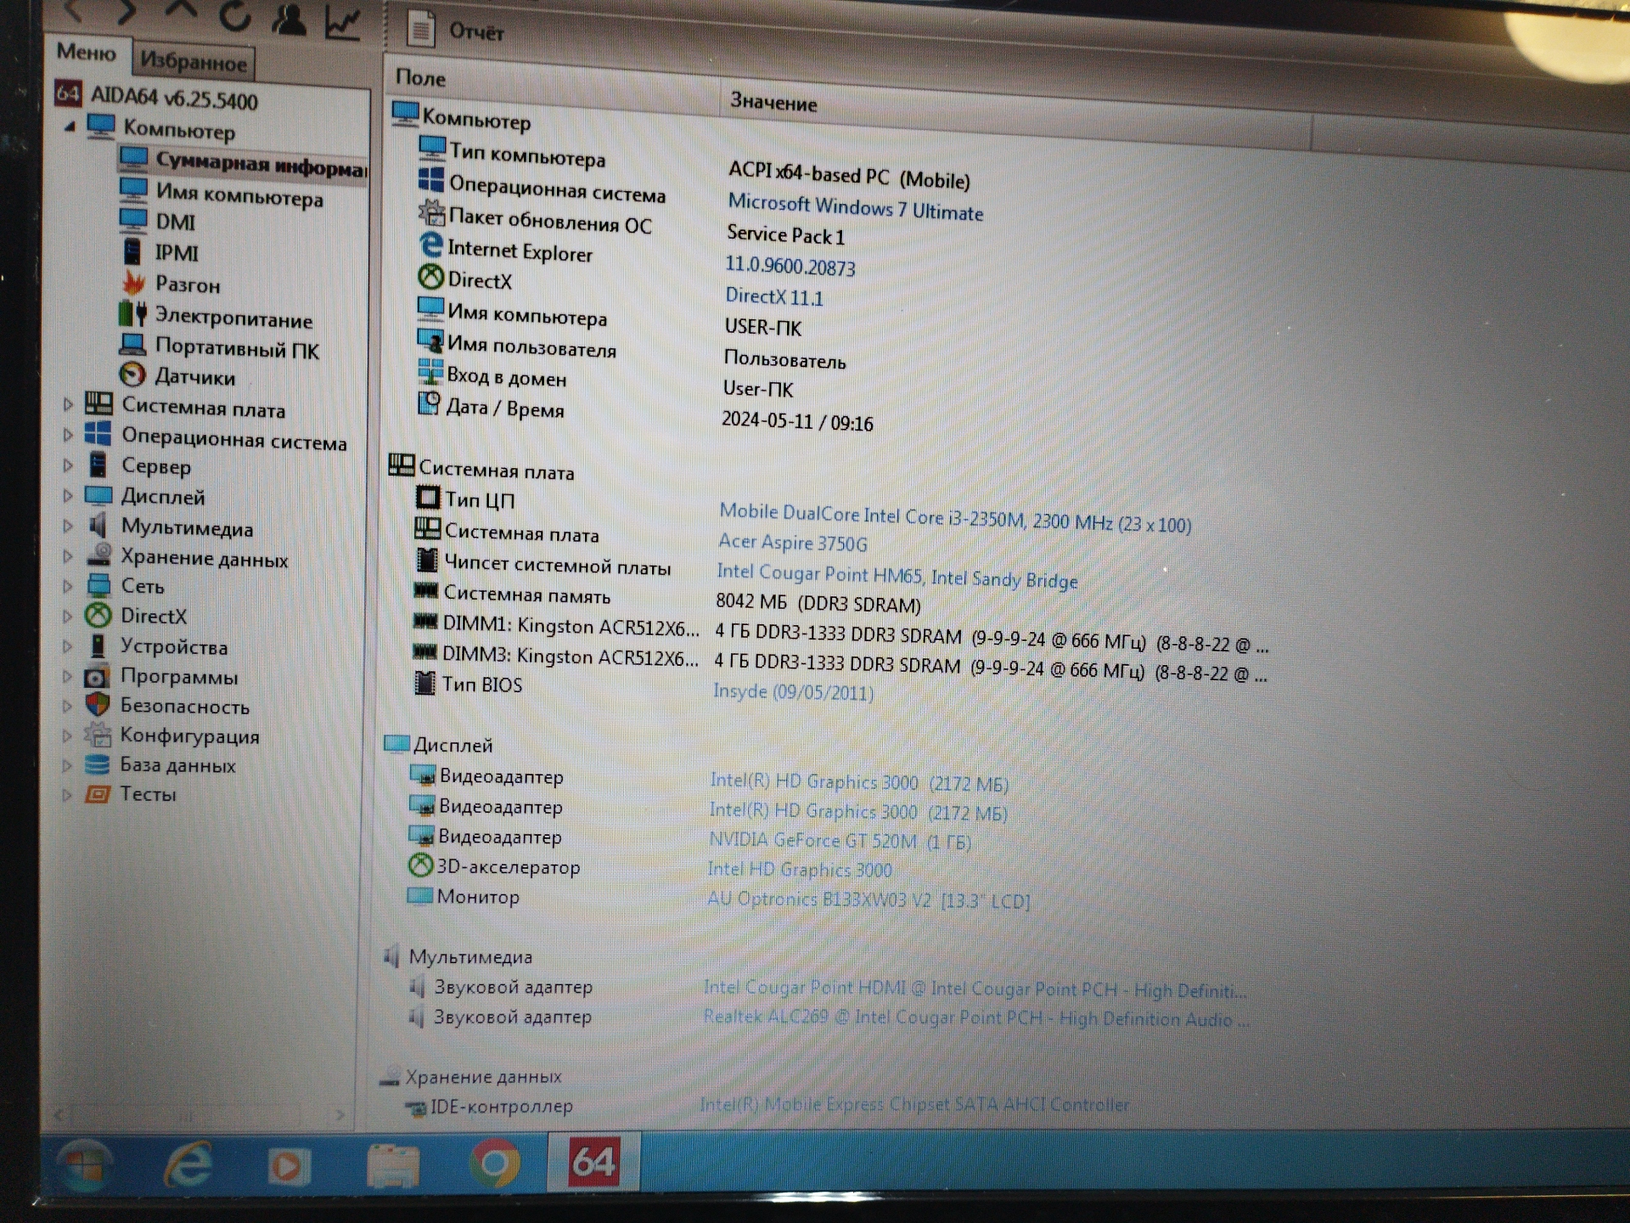Expand the Сервер tree node

click(68, 465)
